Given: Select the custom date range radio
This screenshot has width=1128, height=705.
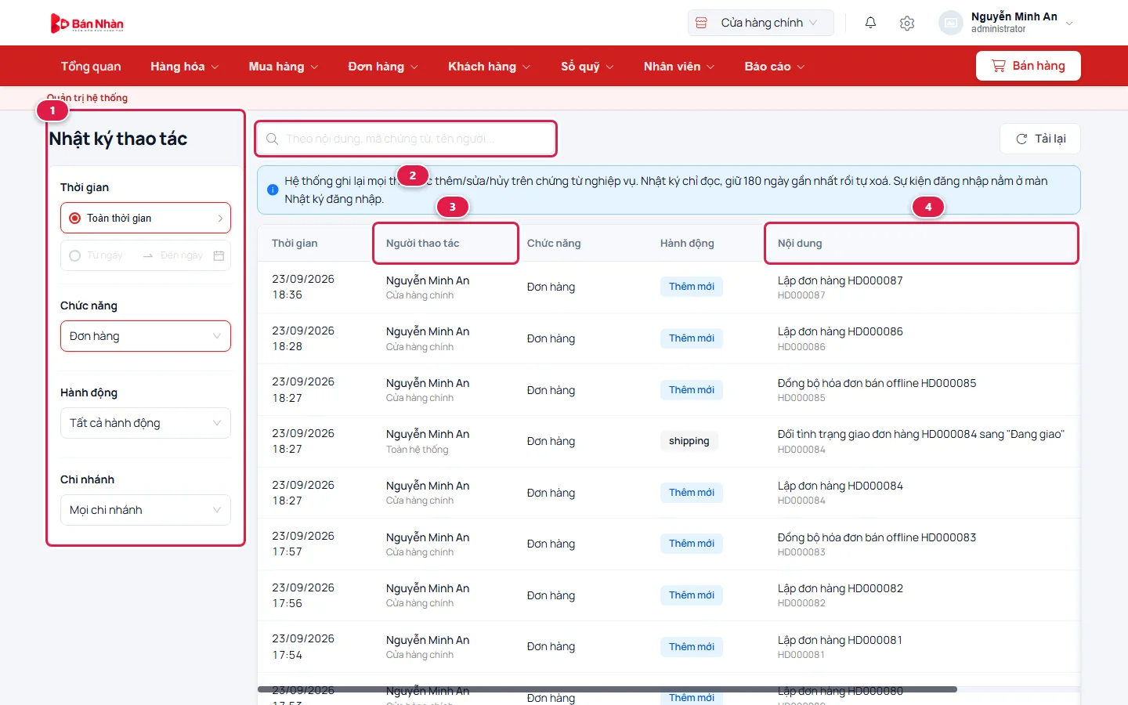Looking at the screenshot, I should click(x=75, y=255).
